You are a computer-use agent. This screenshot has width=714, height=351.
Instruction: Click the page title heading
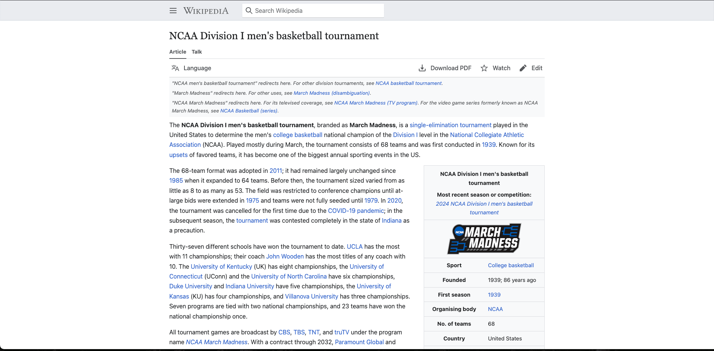[274, 35]
